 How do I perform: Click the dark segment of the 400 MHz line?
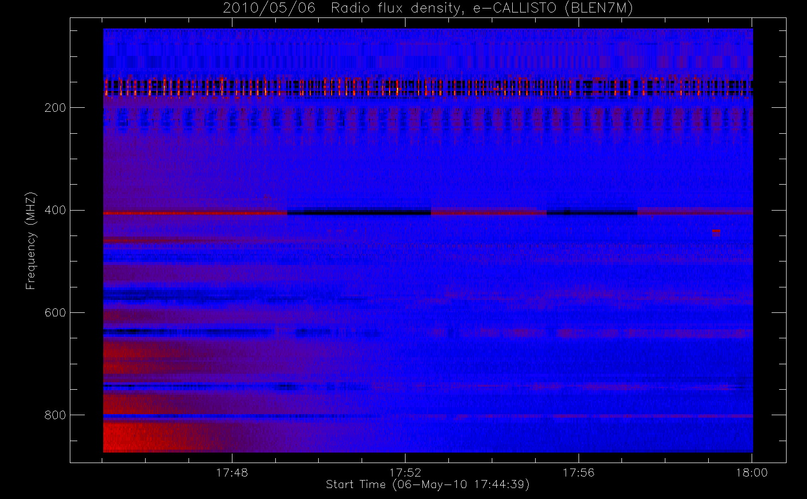tap(359, 212)
